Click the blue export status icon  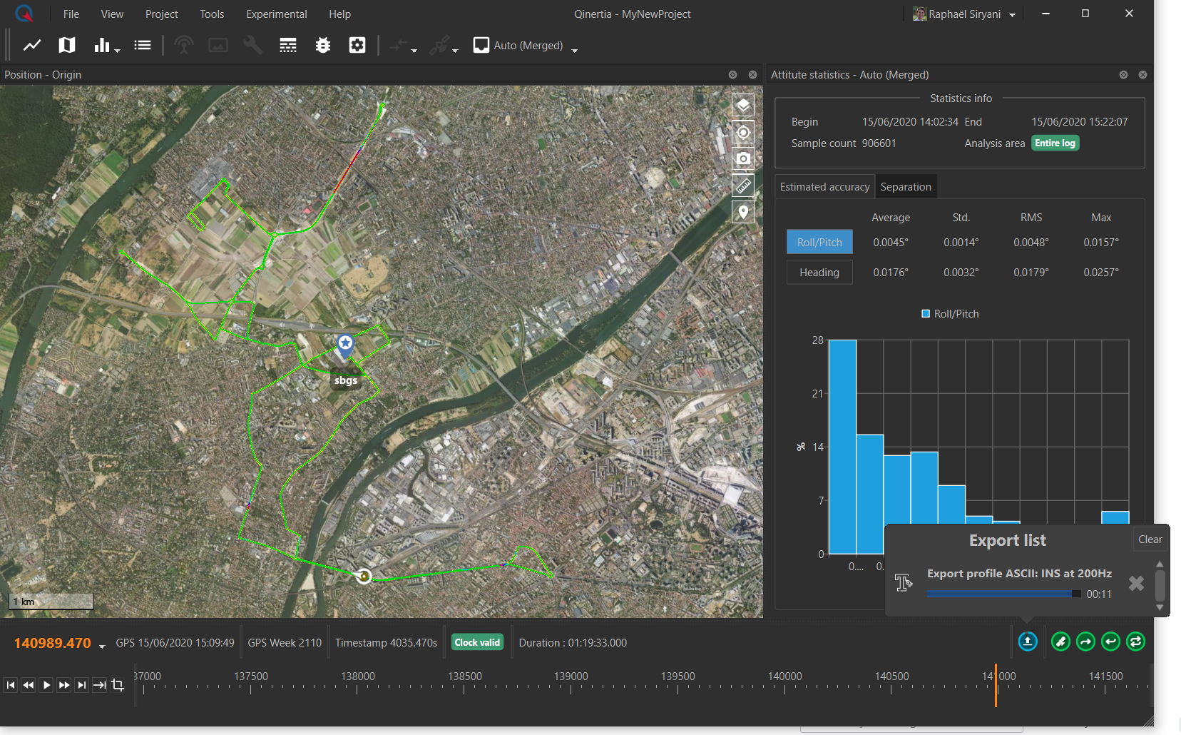coord(1027,642)
